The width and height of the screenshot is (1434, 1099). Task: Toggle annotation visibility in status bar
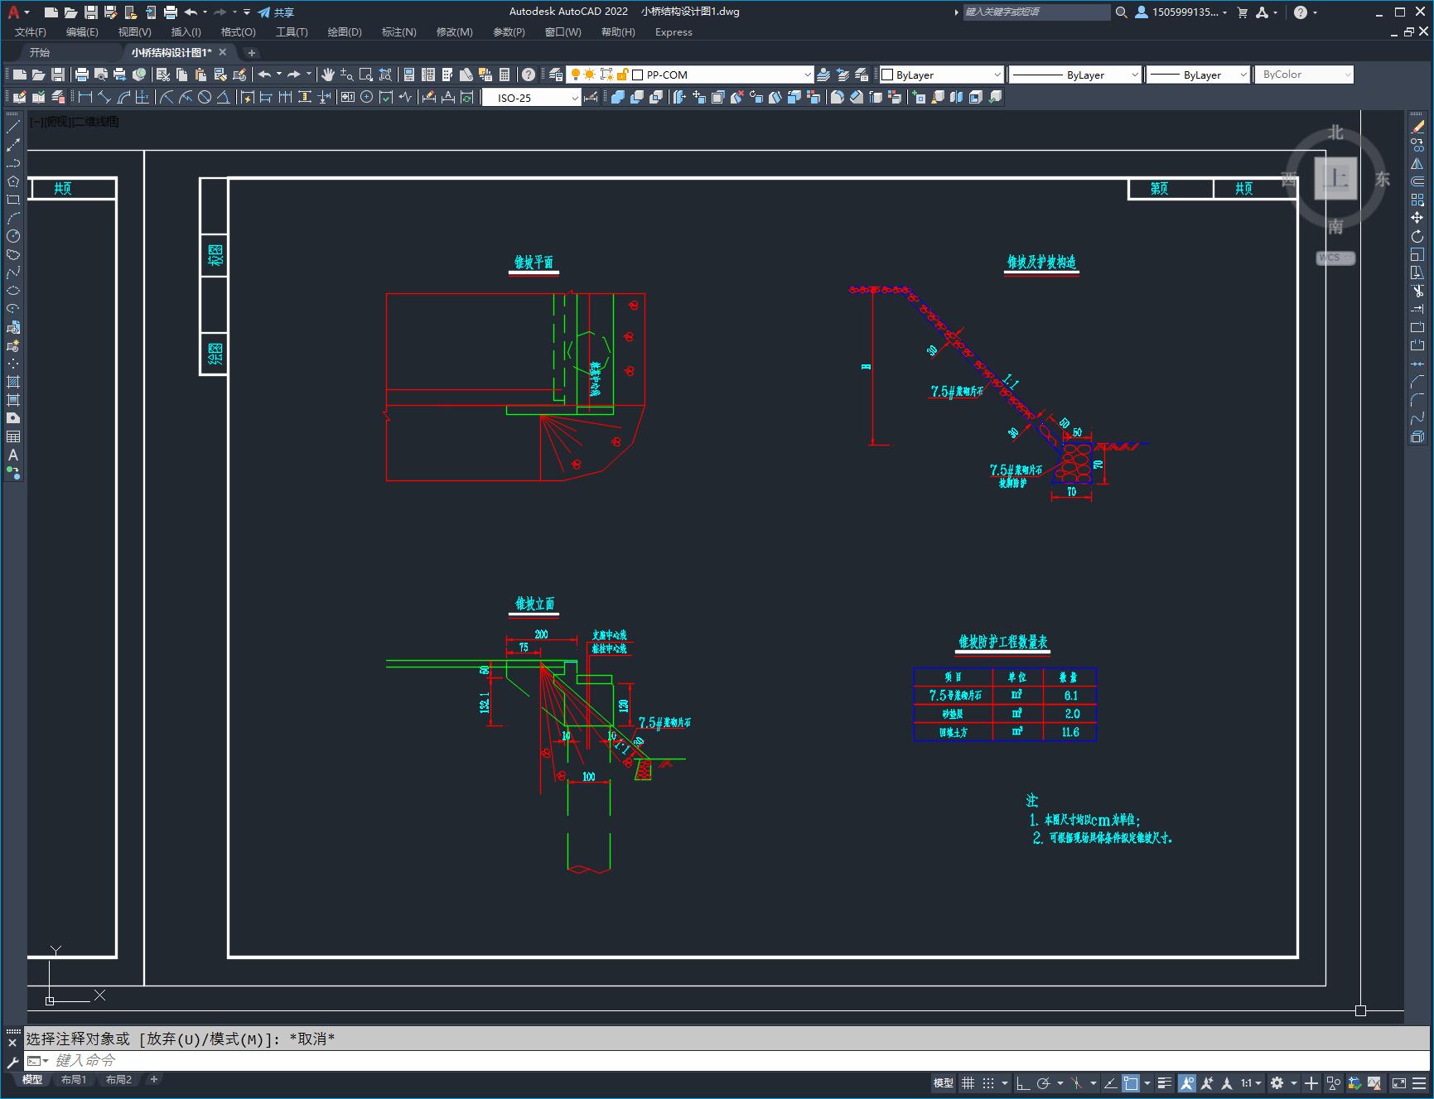[1186, 1082]
